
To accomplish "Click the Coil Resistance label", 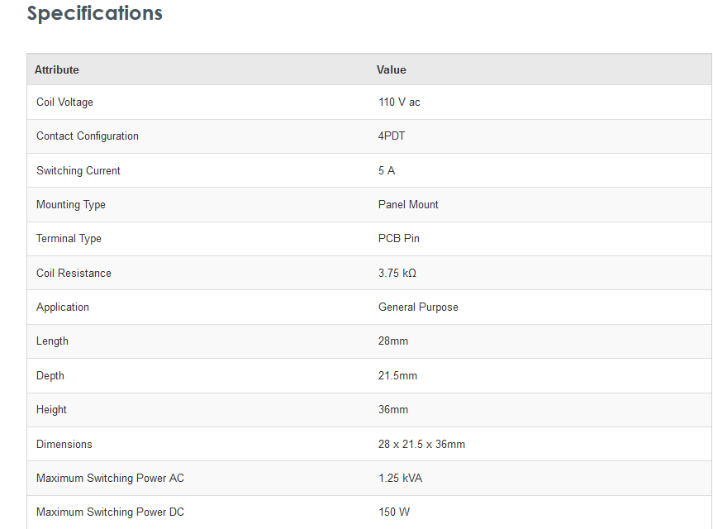I will point(74,274).
